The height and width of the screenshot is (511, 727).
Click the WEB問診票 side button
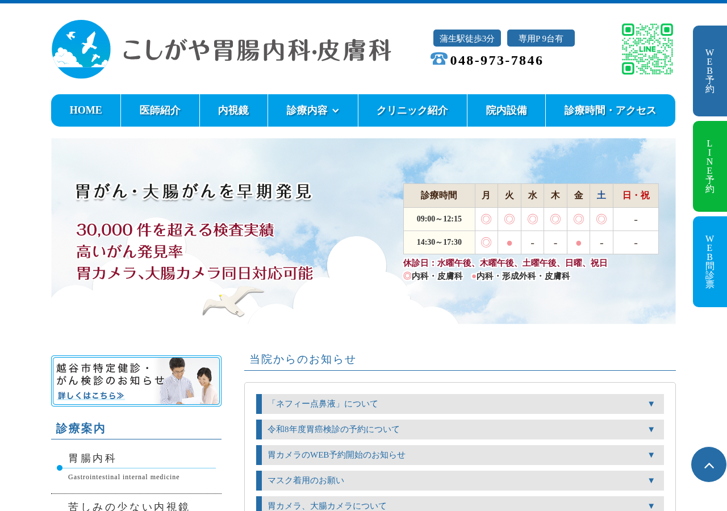(710, 262)
